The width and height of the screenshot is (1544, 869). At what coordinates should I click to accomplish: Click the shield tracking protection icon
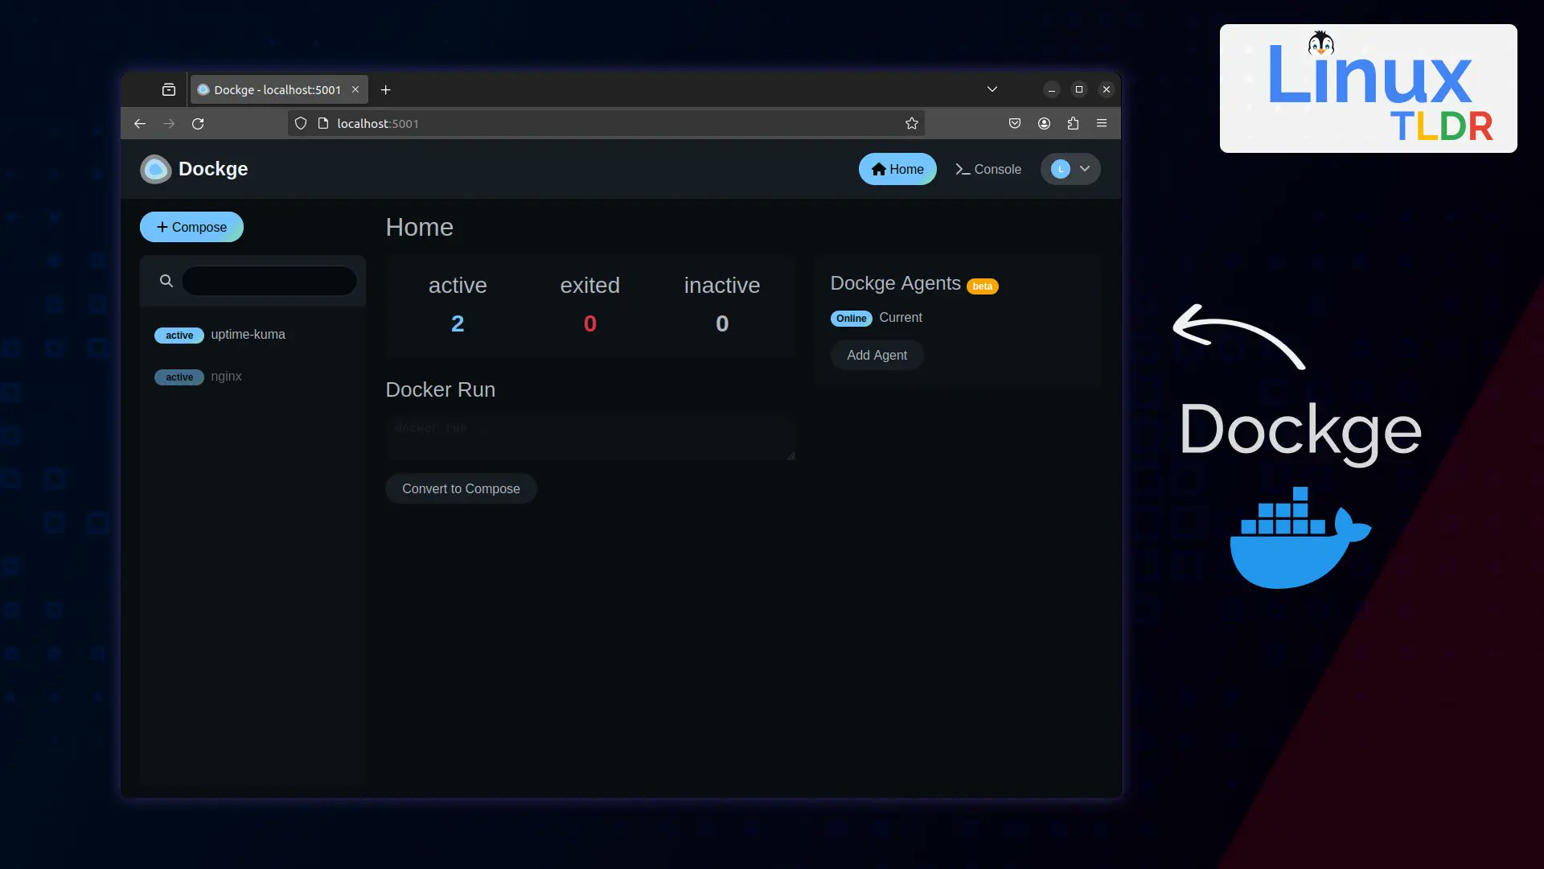(301, 123)
